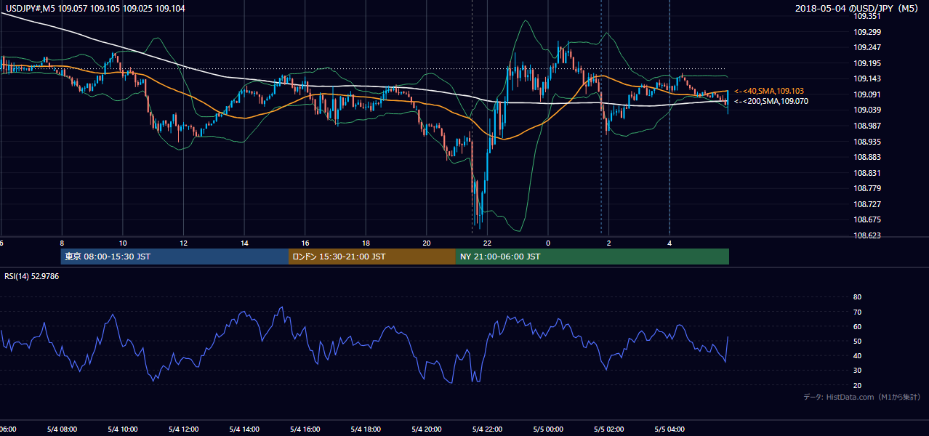Click price axis label 109.247
The image size is (929, 436).
click(869, 47)
